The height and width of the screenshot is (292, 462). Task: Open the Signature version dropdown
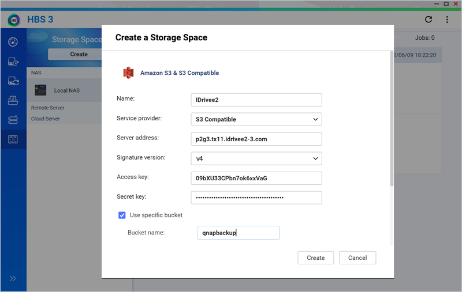256,158
